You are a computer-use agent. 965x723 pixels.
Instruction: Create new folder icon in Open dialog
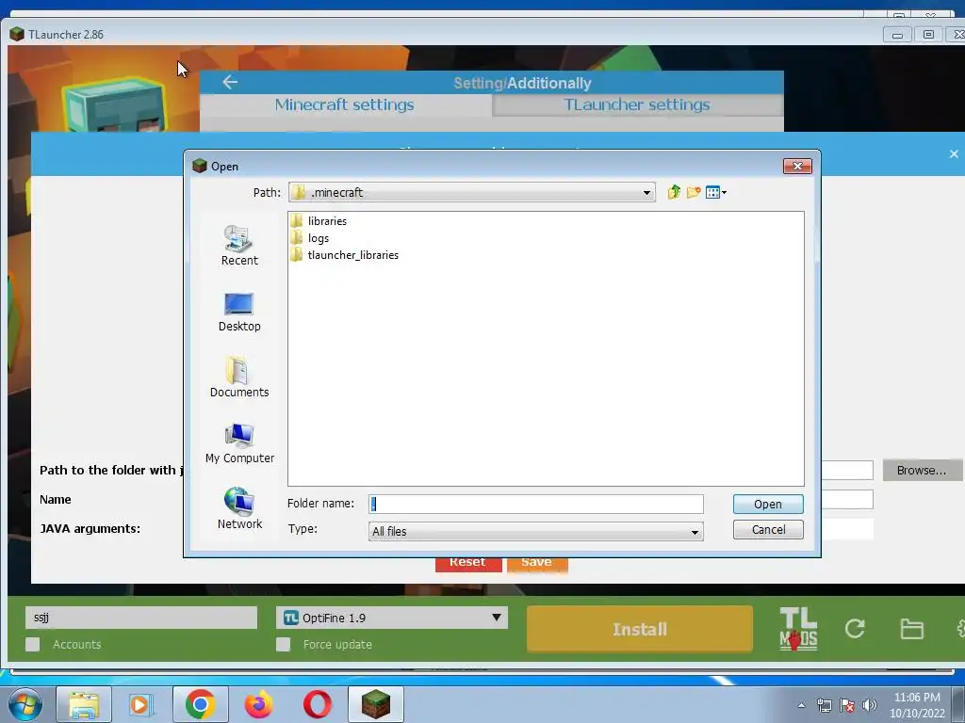pyautogui.click(x=694, y=192)
